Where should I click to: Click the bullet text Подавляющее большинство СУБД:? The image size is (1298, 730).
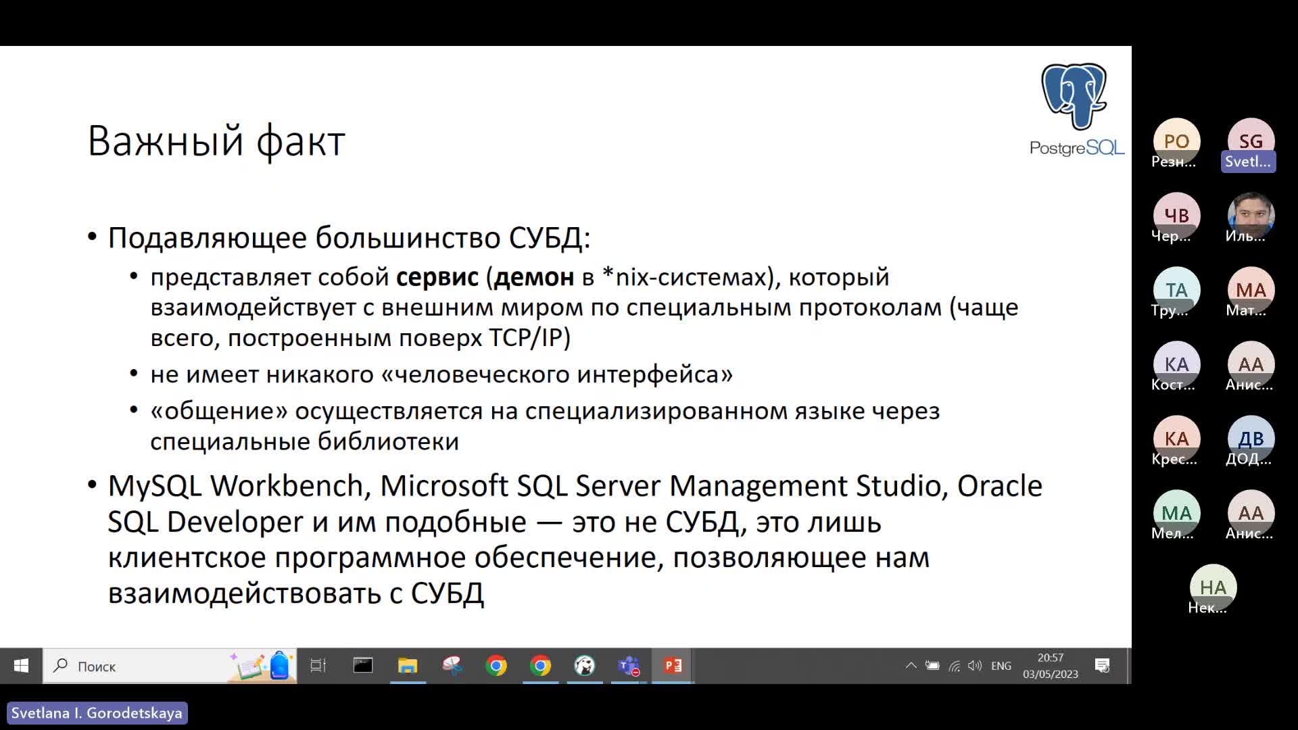[349, 238]
